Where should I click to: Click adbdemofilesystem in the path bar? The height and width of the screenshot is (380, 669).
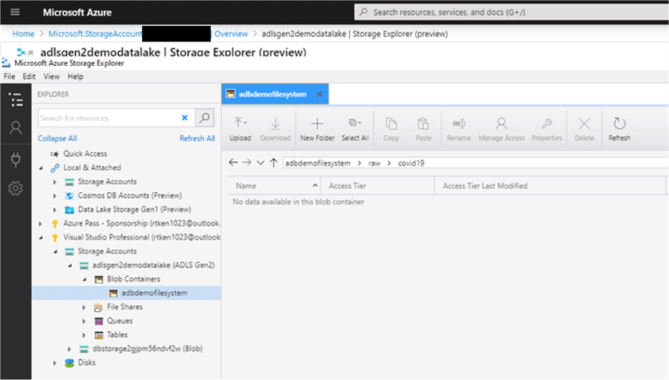coord(317,163)
